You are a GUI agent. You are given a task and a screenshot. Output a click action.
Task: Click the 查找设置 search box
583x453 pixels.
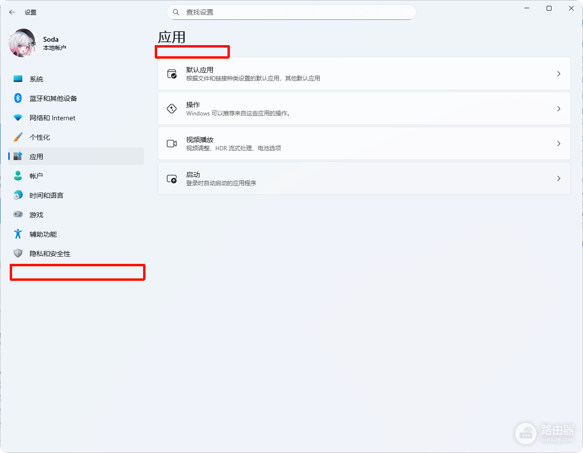click(291, 12)
